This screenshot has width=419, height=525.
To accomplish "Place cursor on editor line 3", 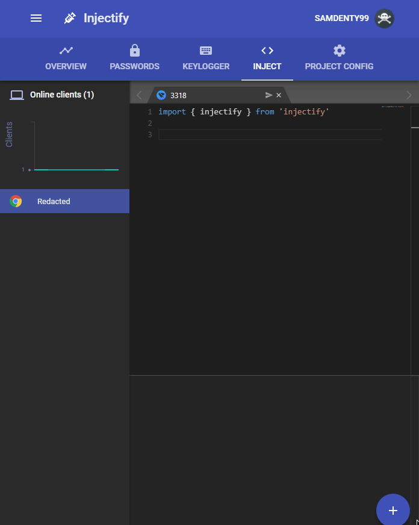I will point(270,135).
